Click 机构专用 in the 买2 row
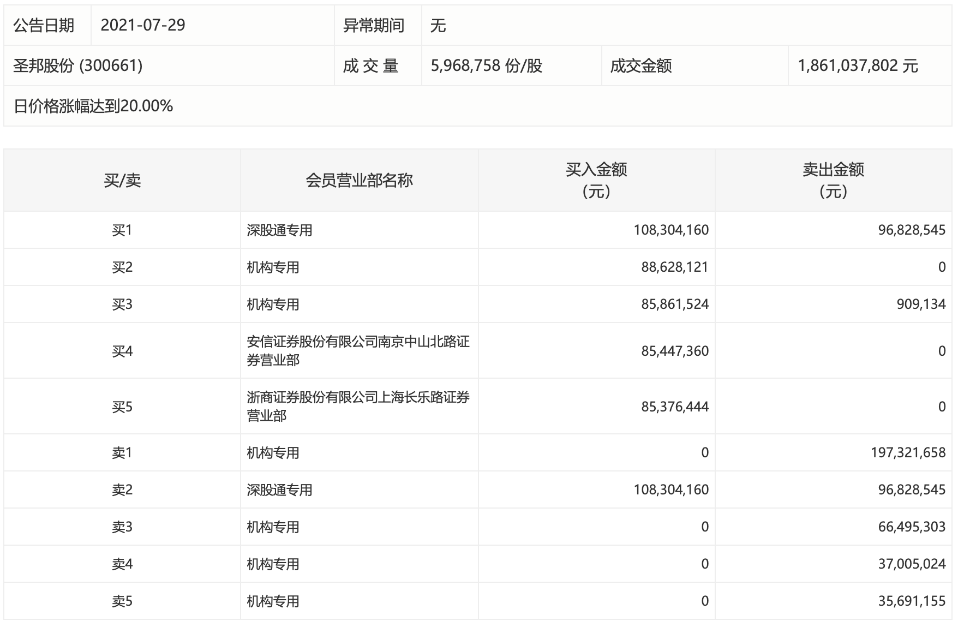 273,267
